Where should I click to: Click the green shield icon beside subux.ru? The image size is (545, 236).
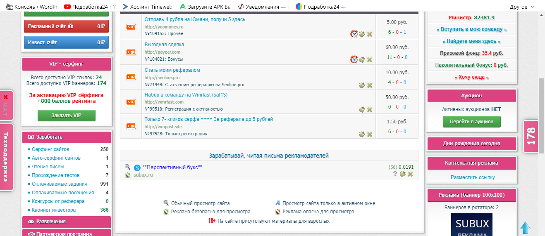click(128, 175)
